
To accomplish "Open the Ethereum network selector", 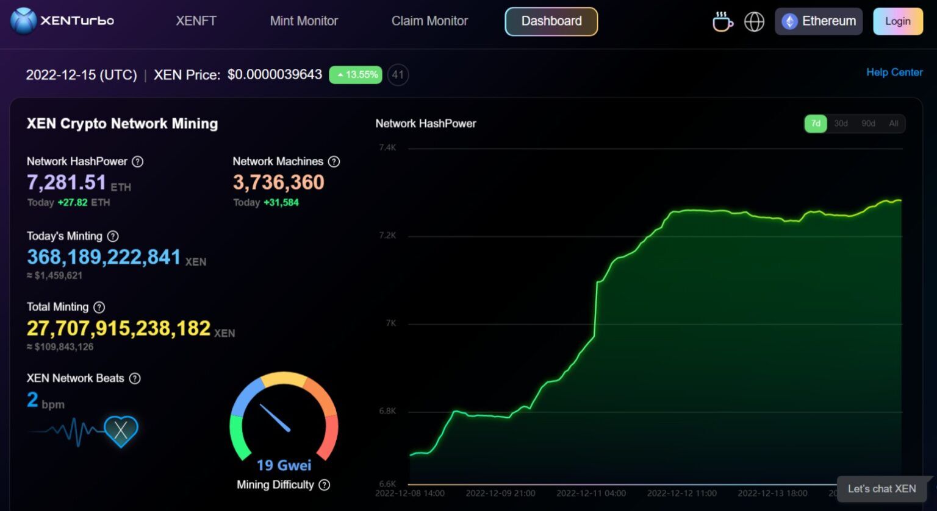I will pyautogui.click(x=818, y=21).
